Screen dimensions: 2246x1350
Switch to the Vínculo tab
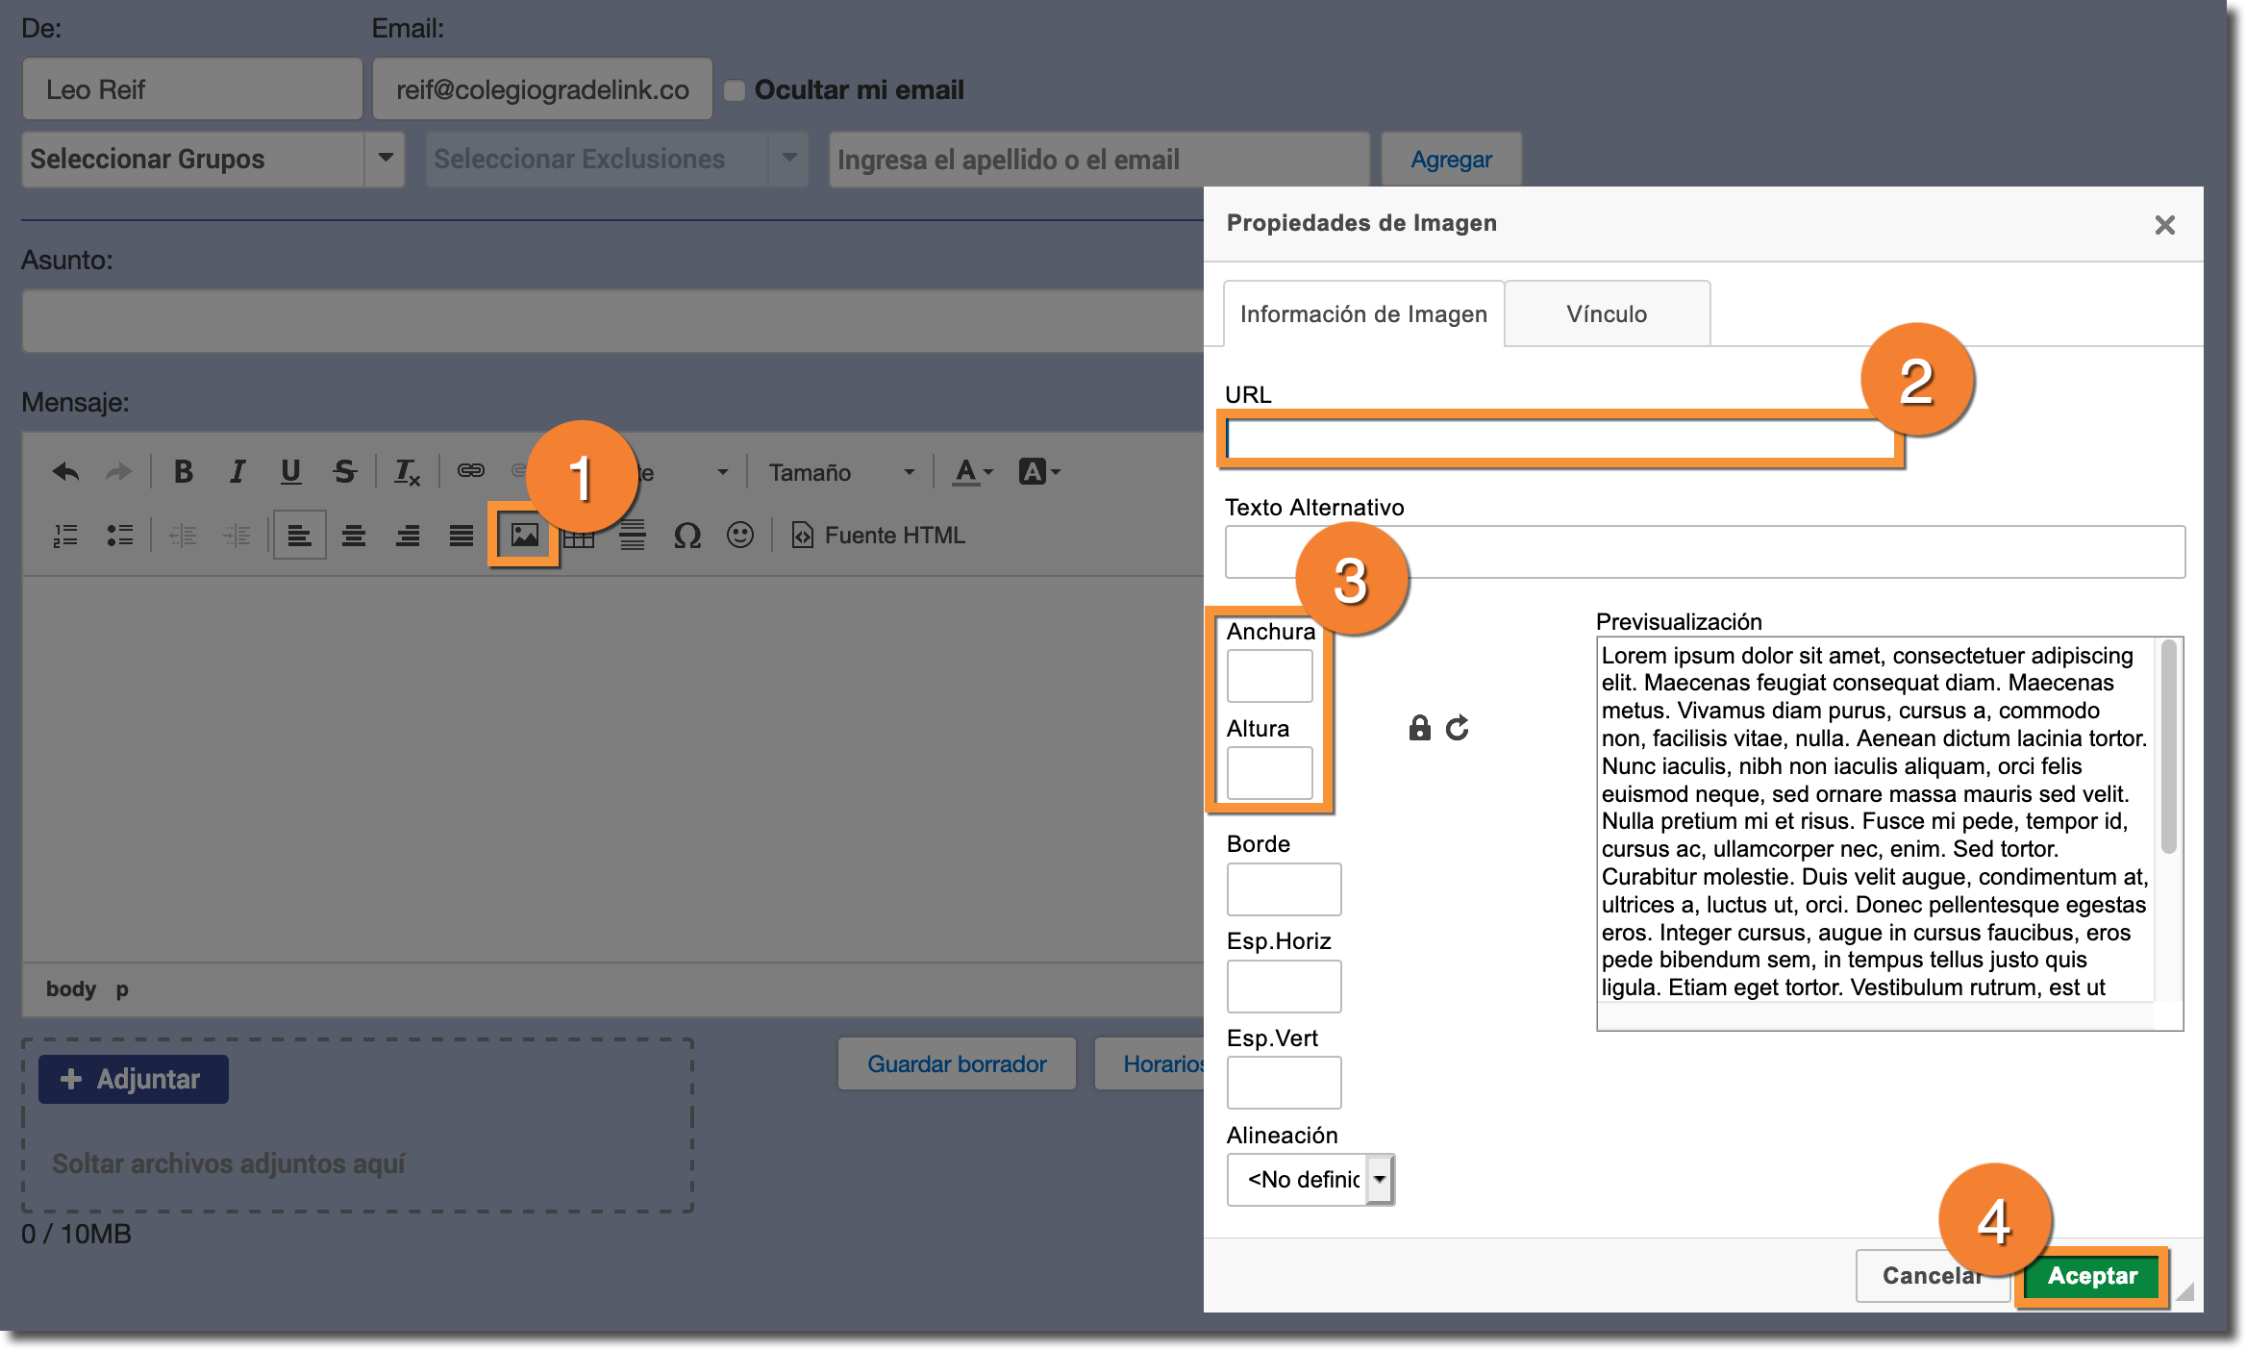pos(1606,314)
